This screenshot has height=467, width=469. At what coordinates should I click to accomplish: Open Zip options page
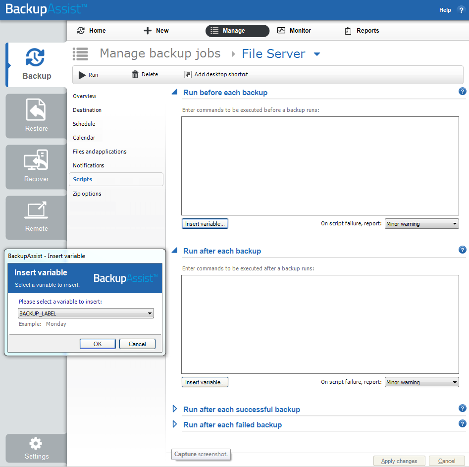click(87, 194)
